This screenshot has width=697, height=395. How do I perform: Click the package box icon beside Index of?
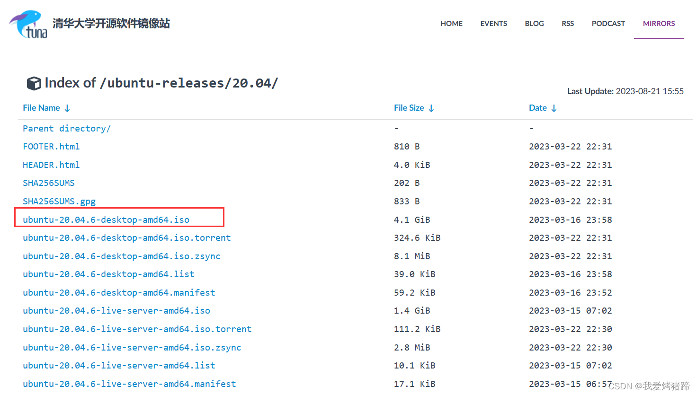34,83
